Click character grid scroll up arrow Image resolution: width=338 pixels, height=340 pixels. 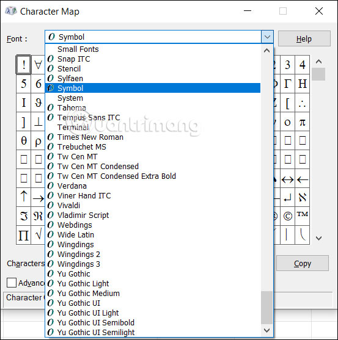[x=318, y=62]
